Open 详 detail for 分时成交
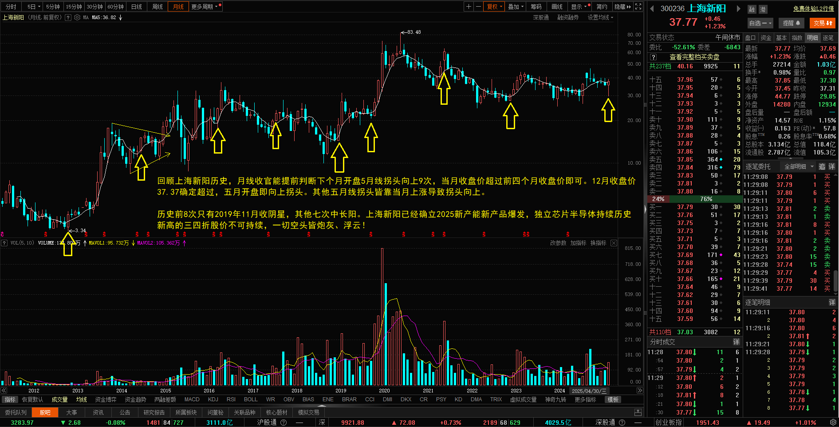The width and height of the screenshot is (839, 427). 736,342
